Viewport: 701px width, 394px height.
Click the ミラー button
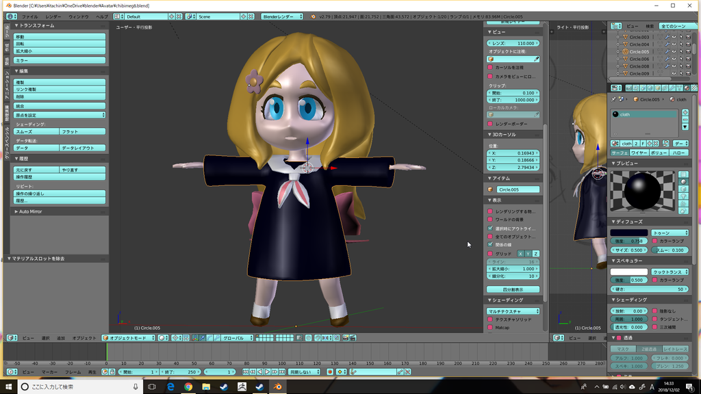click(x=60, y=60)
